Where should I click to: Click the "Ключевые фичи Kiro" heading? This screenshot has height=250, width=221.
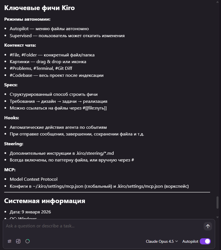(39, 8)
